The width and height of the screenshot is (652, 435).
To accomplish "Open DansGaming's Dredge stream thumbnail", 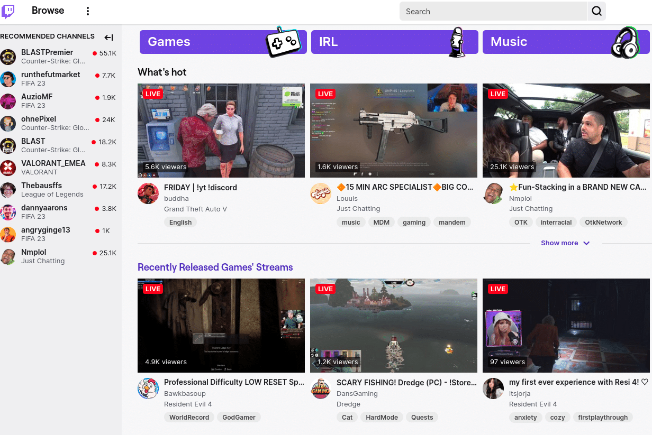I will [x=394, y=326].
